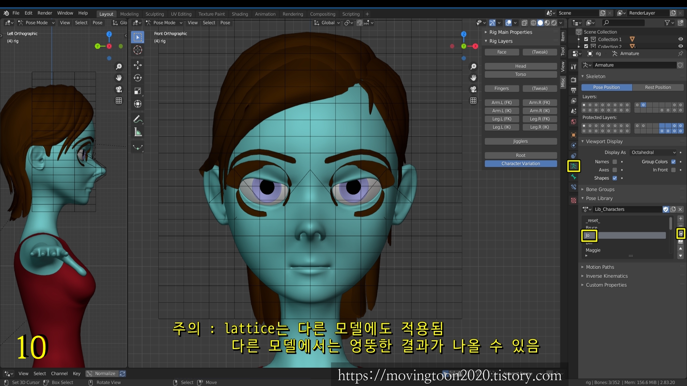The width and height of the screenshot is (687, 386).
Task: Select the Annotate pencil tool
Action: pyautogui.click(x=138, y=119)
